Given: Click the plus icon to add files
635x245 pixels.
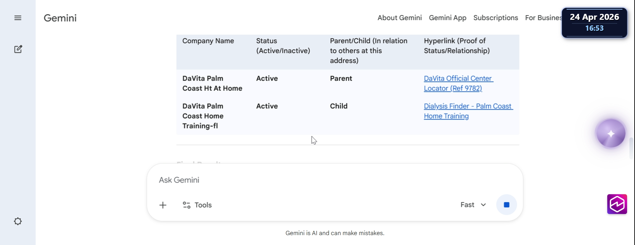Looking at the screenshot, I should point(163,205).
